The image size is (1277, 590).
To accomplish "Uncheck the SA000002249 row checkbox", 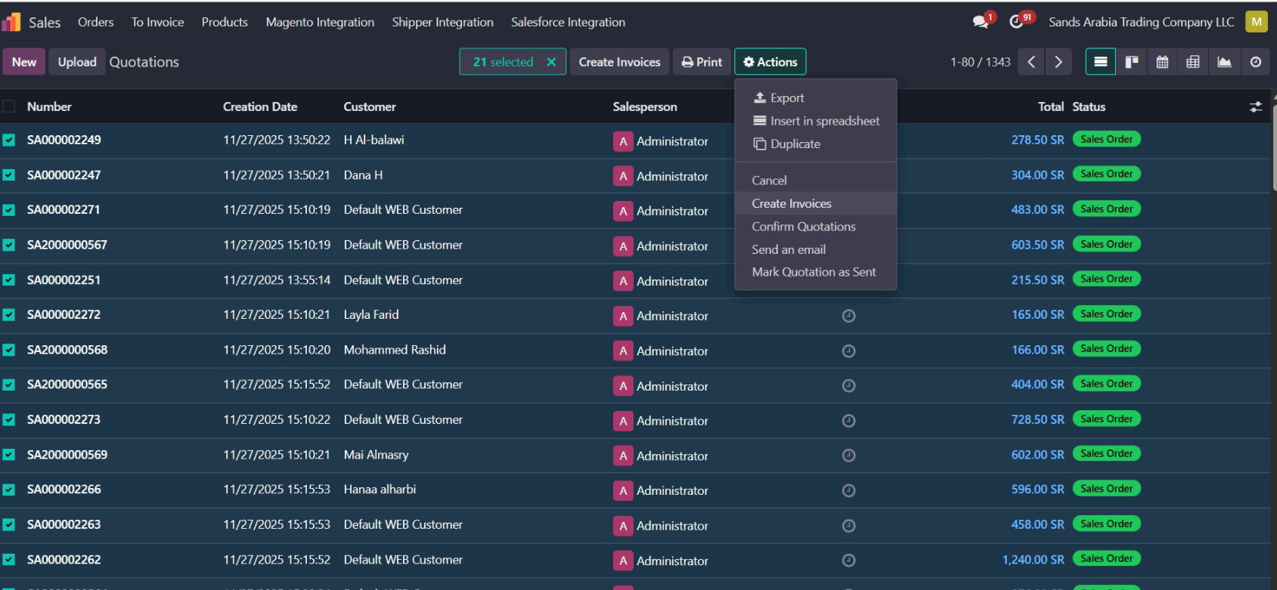I will pyautogui.click(x=9, y=140).
